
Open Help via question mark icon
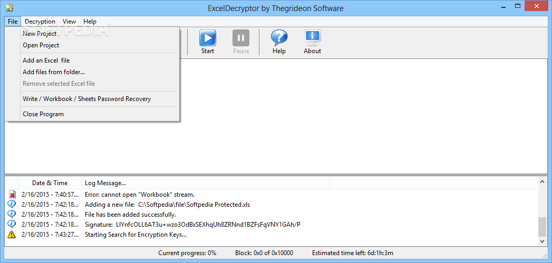[279, 37]
